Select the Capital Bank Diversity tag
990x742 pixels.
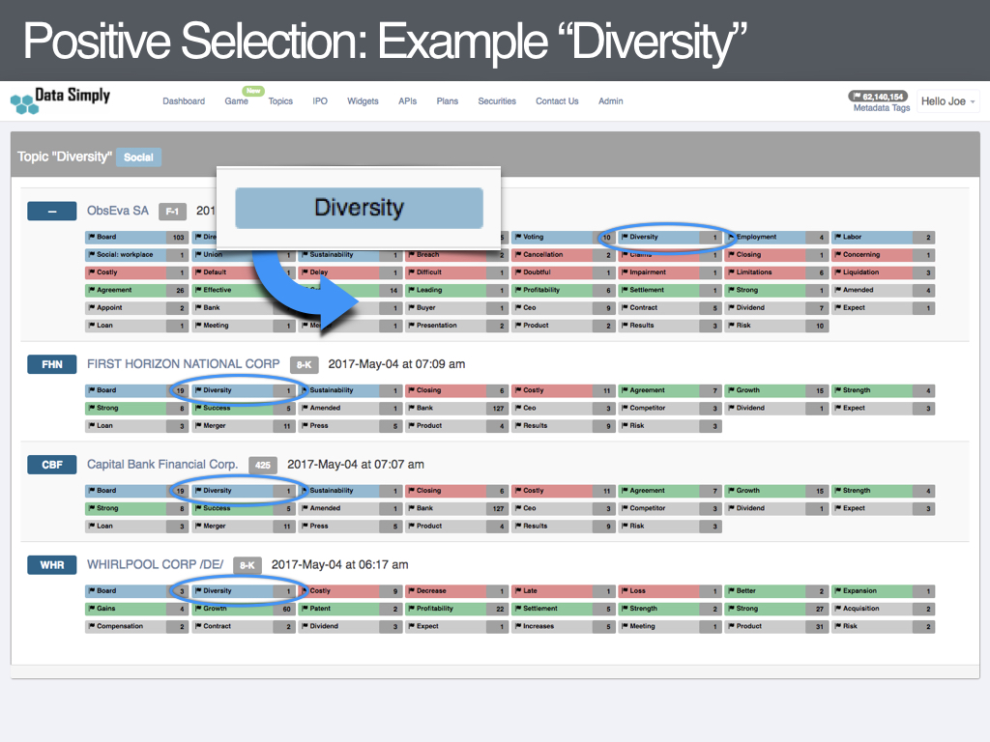(x=243, y=491)
